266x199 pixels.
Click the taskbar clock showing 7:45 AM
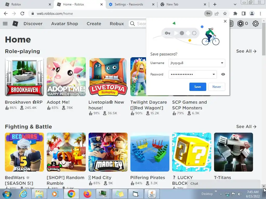coord(253,194)
